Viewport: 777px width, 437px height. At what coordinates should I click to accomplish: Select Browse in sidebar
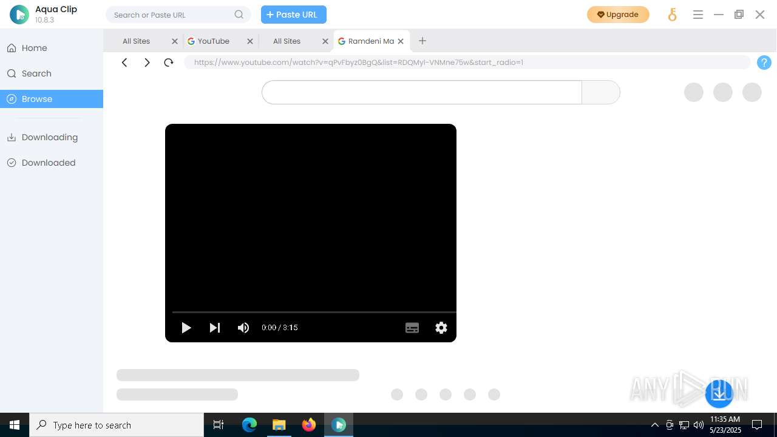tap(52, 99)
